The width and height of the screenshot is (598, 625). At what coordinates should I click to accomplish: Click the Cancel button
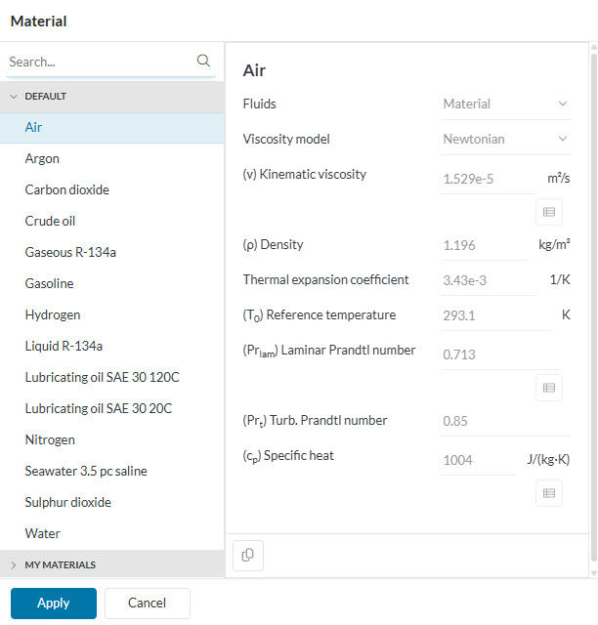[x=147, y=603]
